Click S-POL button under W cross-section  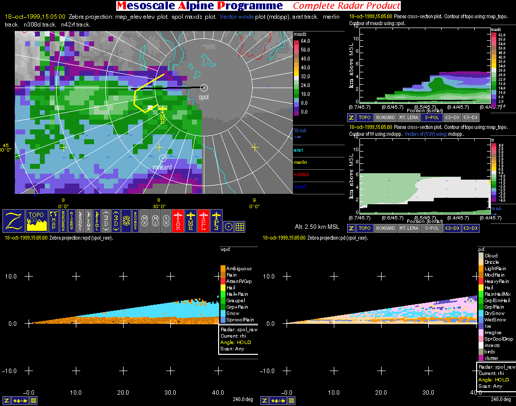click(430, 228)
